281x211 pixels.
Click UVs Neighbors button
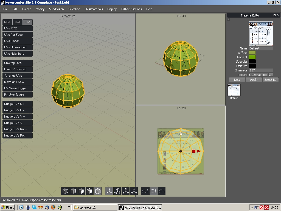pos(18,54)
